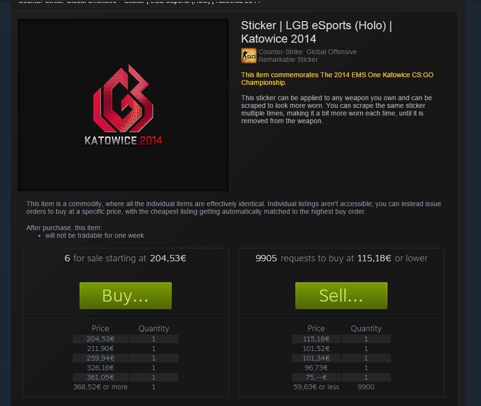Click the green Buy button

tap(126, 296)
